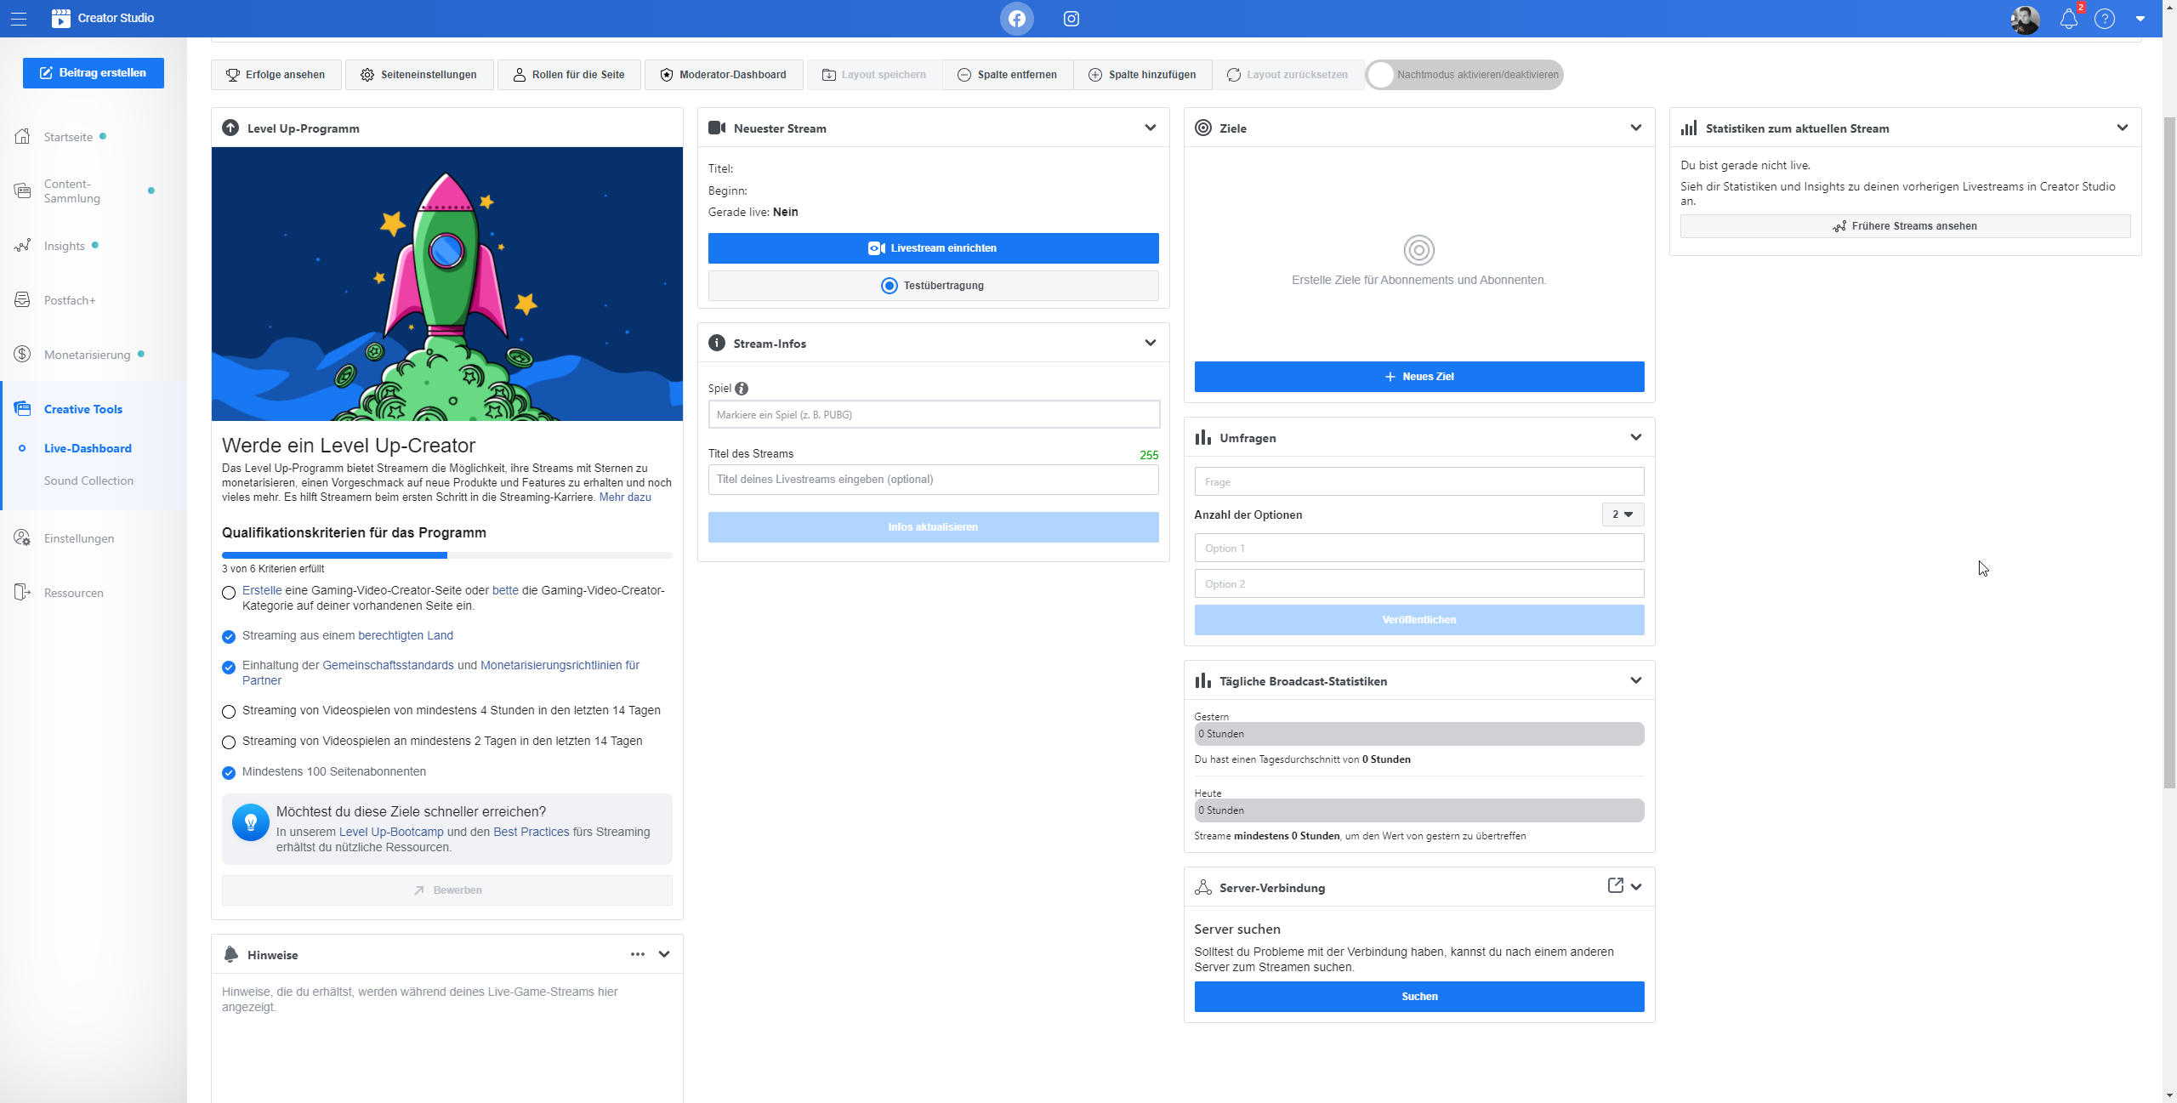2177x1103 pixels.
Task: Click the Umfragen panel icon
Action: click(1202, 436)
